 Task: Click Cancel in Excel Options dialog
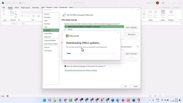(135, 86)
